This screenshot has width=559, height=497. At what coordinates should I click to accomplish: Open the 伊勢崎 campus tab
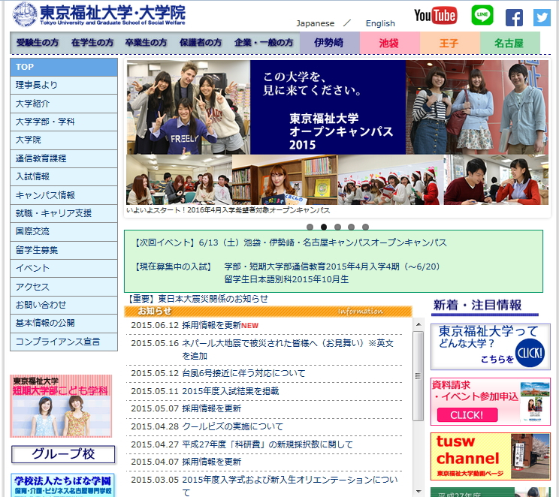329,43
